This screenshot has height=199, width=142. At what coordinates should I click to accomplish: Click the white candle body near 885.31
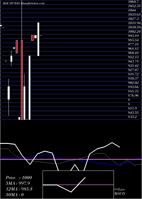tap(9, 93)
